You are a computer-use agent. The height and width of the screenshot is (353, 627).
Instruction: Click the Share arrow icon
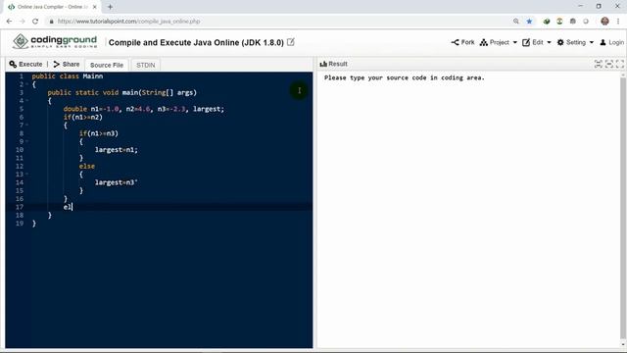pos(57,64)
